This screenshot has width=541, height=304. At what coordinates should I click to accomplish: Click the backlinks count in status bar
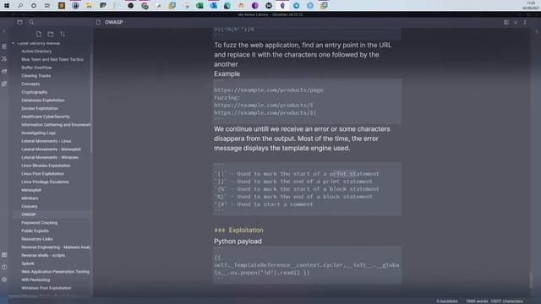(x=447, y=301)
